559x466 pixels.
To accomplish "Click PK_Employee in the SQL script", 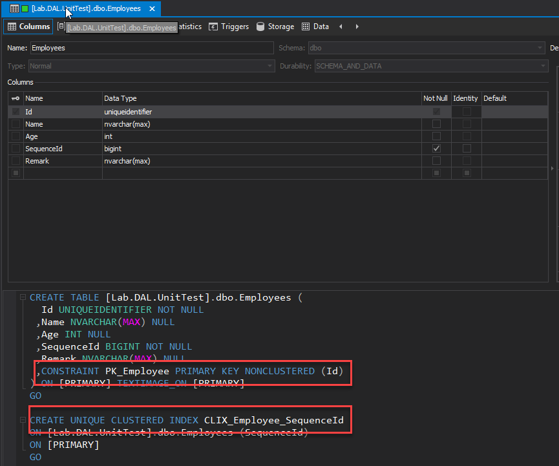I will click(x=137, y=371).
